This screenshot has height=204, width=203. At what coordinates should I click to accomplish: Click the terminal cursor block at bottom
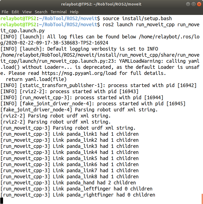tap(2, 201)
